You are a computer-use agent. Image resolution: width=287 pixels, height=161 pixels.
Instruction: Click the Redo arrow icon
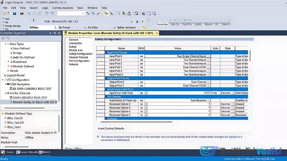[x=52, y=14]
